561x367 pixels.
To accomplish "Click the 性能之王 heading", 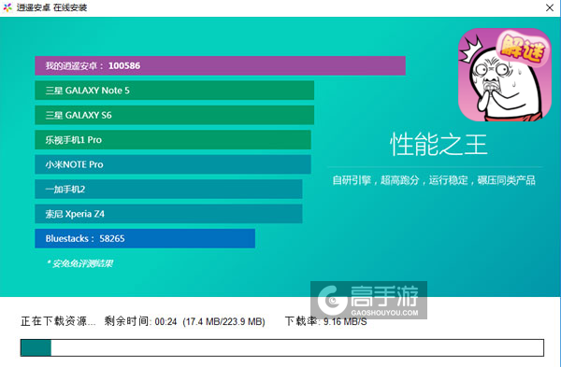I will 439,145.
